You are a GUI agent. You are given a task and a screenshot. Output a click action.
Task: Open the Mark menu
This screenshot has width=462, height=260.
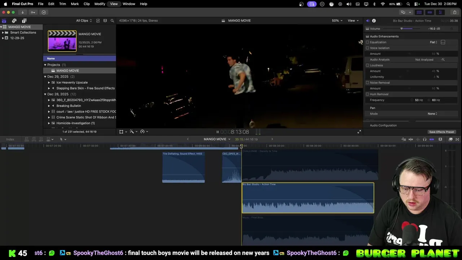tap(75, 4)
